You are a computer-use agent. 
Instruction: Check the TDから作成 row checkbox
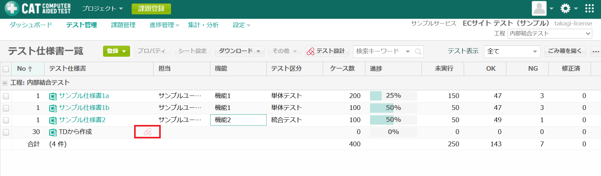6,132
